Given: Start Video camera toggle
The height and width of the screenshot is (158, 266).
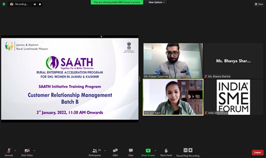Looking at the screenshot, I should (x=27, y=152).
